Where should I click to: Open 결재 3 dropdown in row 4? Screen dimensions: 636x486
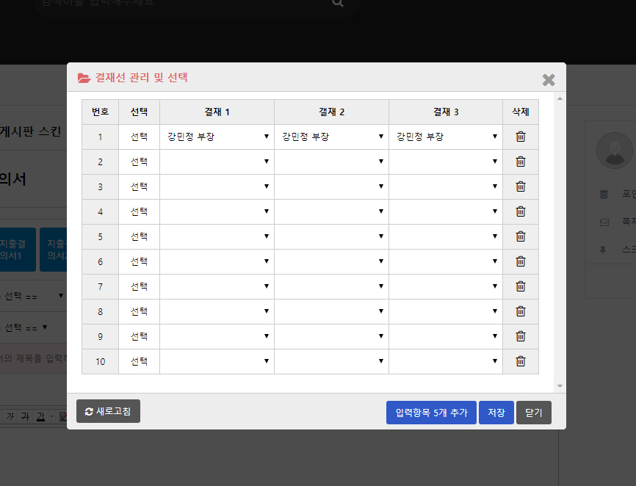pos(446,211)
